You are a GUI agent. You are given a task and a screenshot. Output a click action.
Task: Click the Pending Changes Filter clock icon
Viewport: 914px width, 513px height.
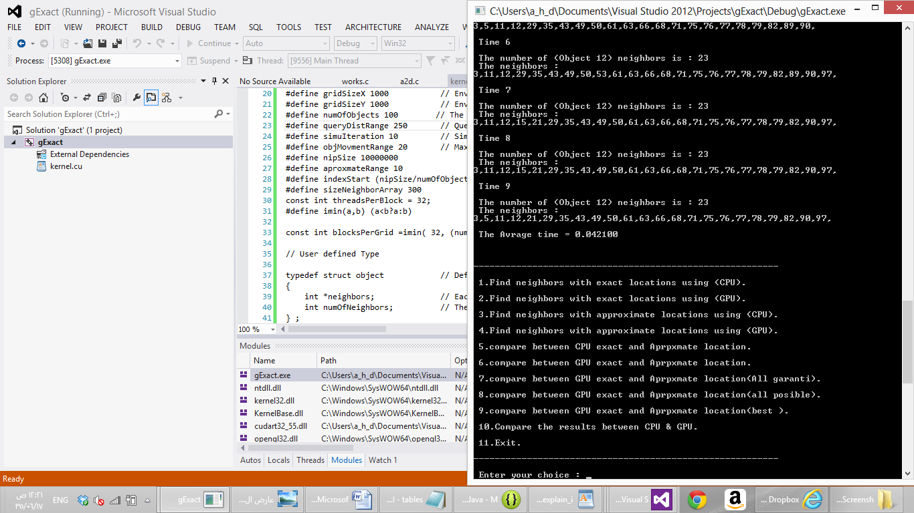pyautogui.click(x=64, y=98)
